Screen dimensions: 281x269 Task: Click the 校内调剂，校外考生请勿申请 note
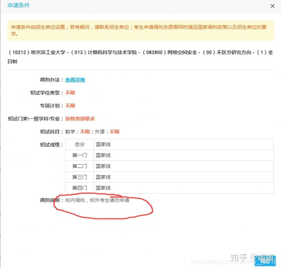pos(97,200)
